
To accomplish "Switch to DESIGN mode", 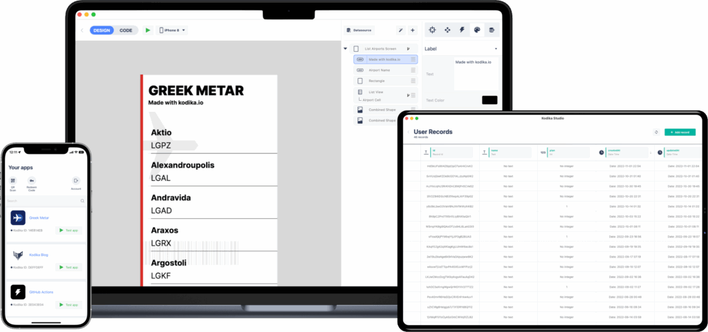I will pyautogui.click(x=102, y=30).
